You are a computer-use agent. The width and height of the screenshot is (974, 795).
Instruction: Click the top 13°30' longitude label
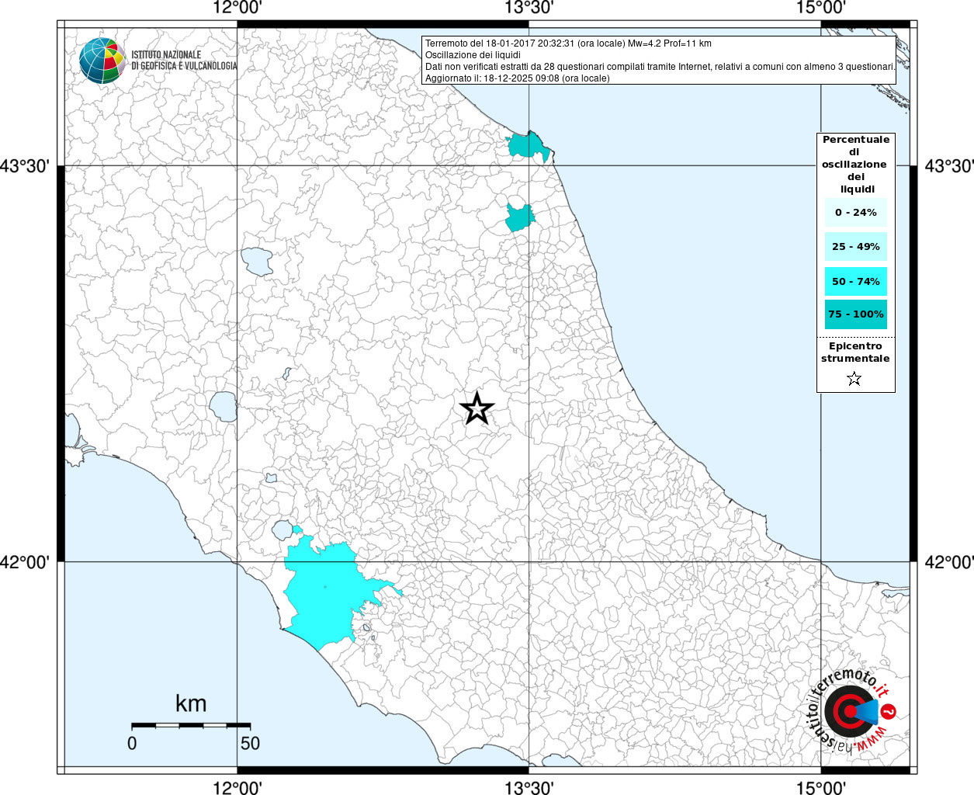[x=529, y=9]
